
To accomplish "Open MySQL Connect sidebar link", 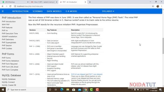I will point(8,82).
